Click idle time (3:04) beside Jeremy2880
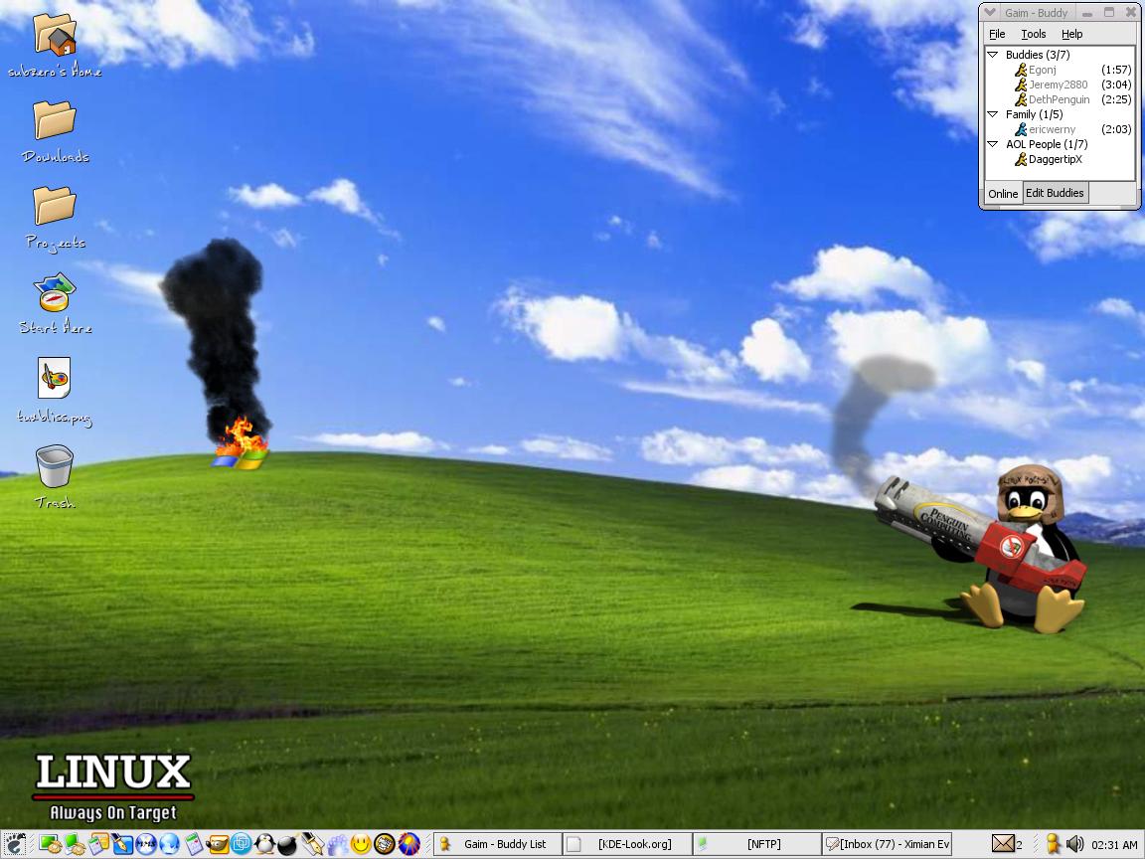Viewport: 1145px width, 859px height. [x=1116, y=85]
